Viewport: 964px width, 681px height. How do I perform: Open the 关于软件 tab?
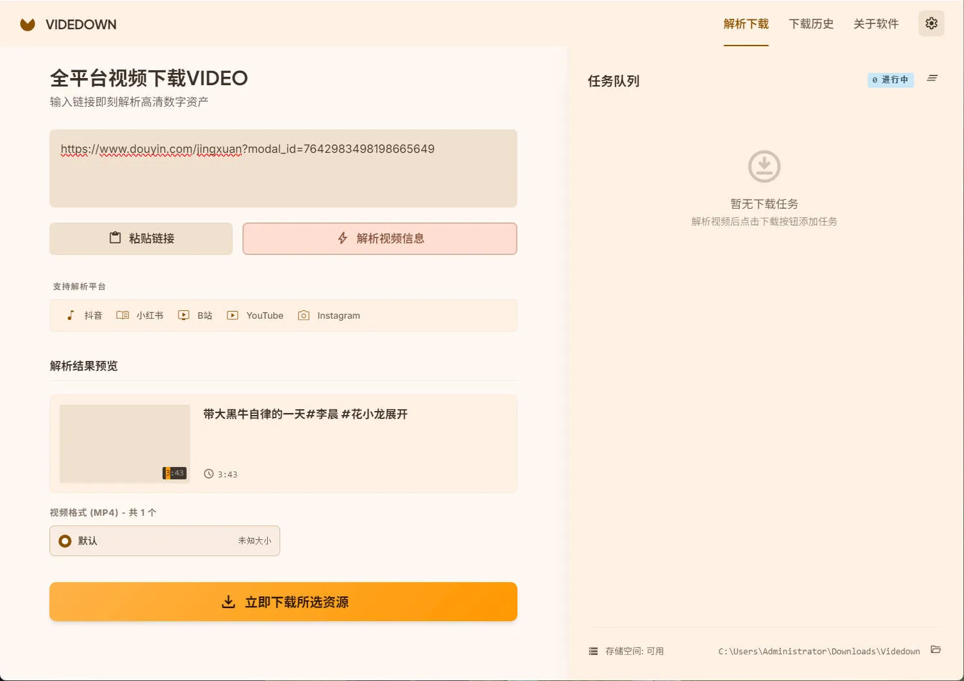coord(876,24)
